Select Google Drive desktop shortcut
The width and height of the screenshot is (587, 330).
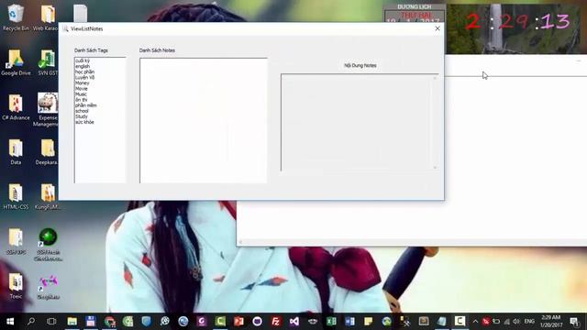click(x=16, y=62)
